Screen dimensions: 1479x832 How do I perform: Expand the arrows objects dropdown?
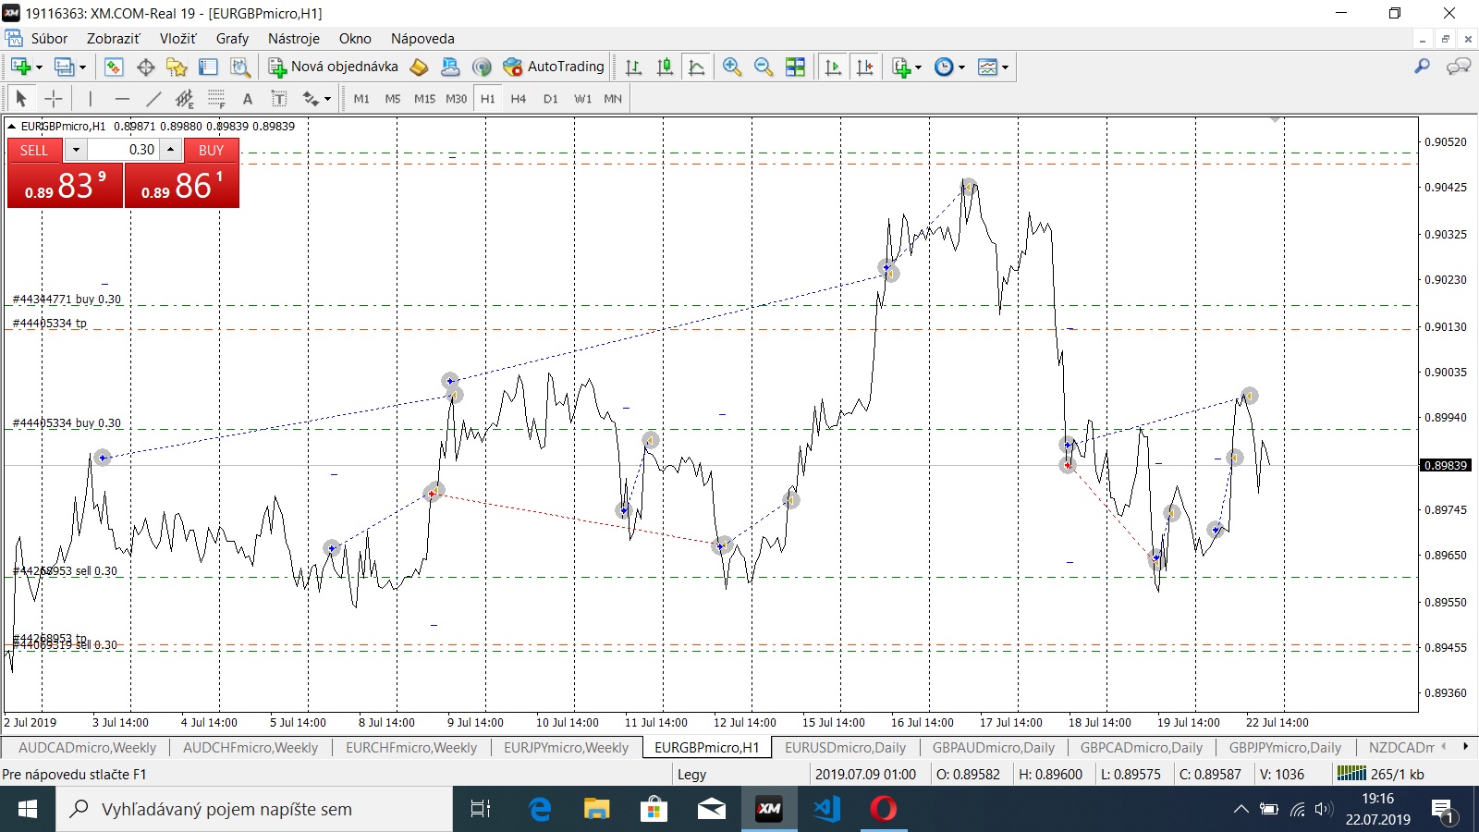point(327,99)
